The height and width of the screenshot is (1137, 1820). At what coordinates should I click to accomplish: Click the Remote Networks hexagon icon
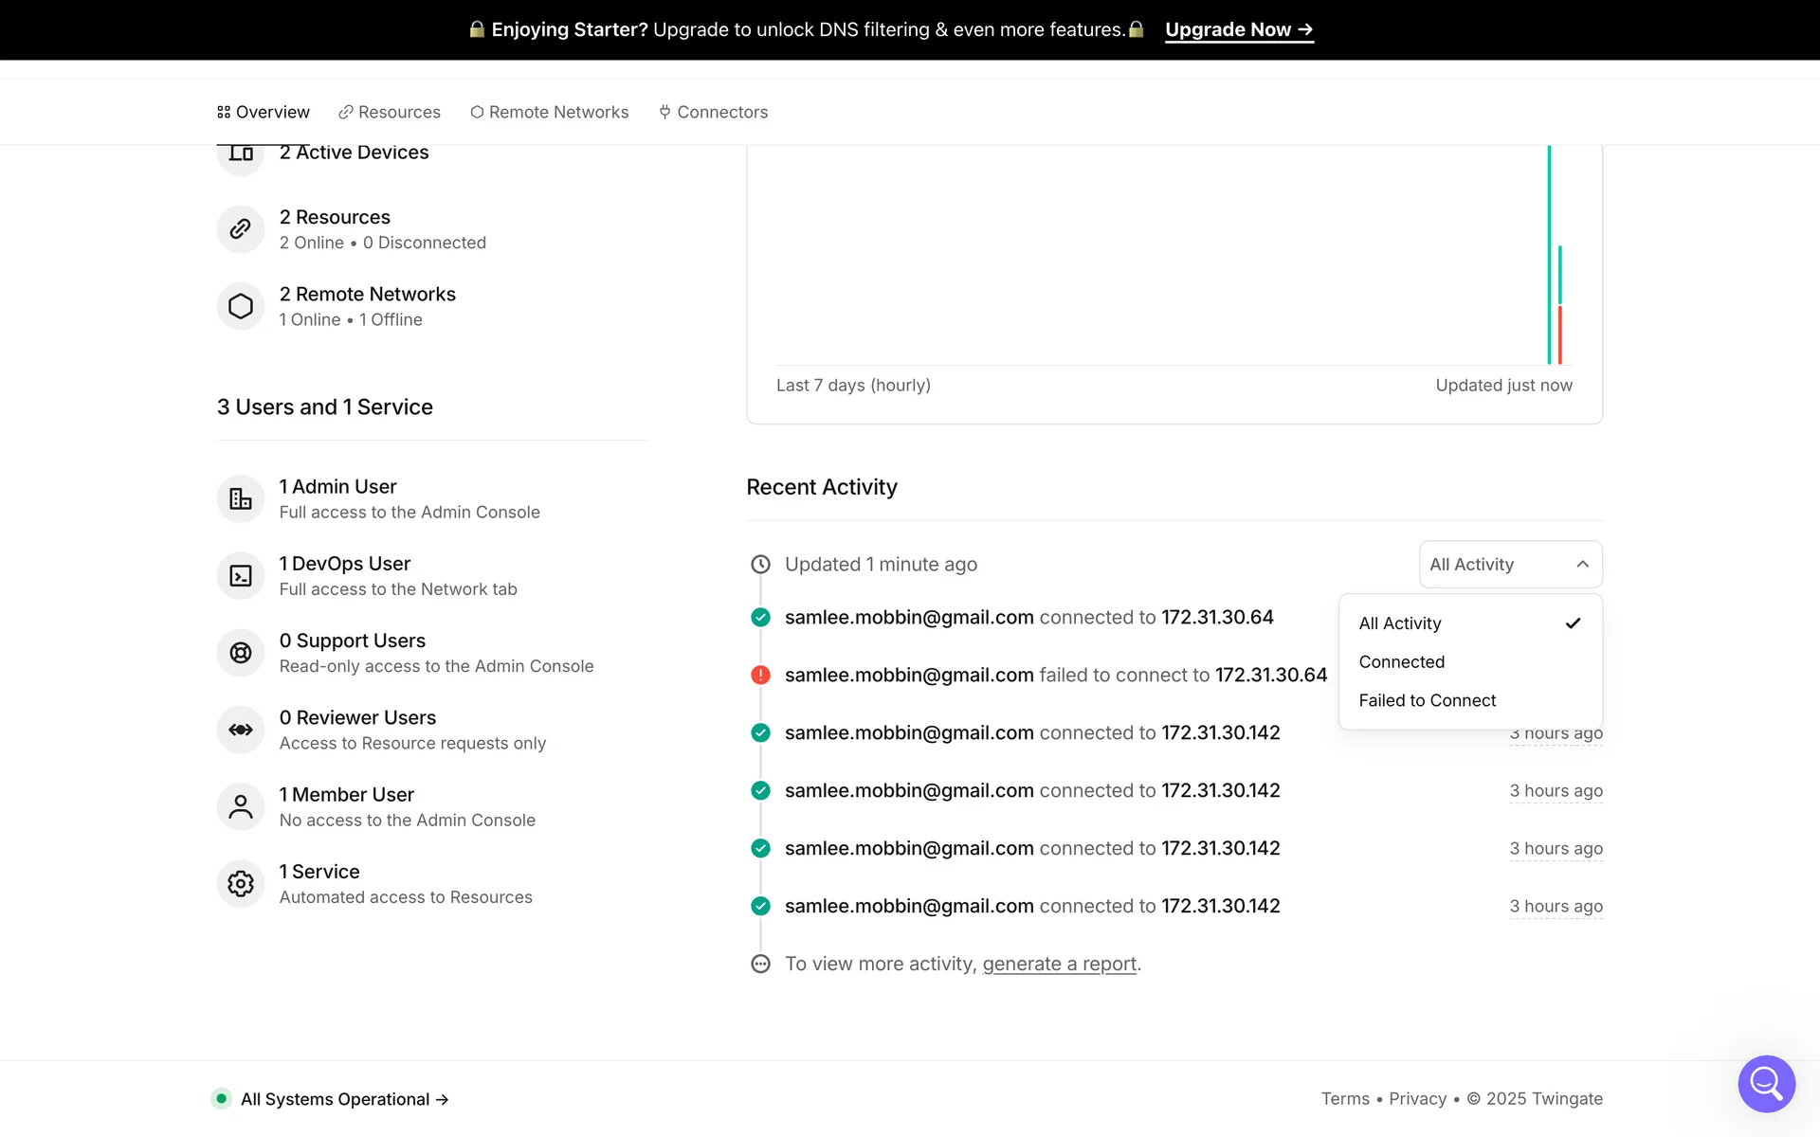tap(241, 306)
